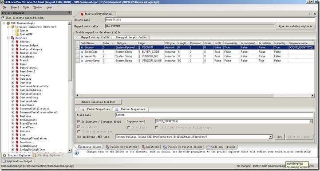
Task: Click the Attachment entity icon
Action: point(17,56)
